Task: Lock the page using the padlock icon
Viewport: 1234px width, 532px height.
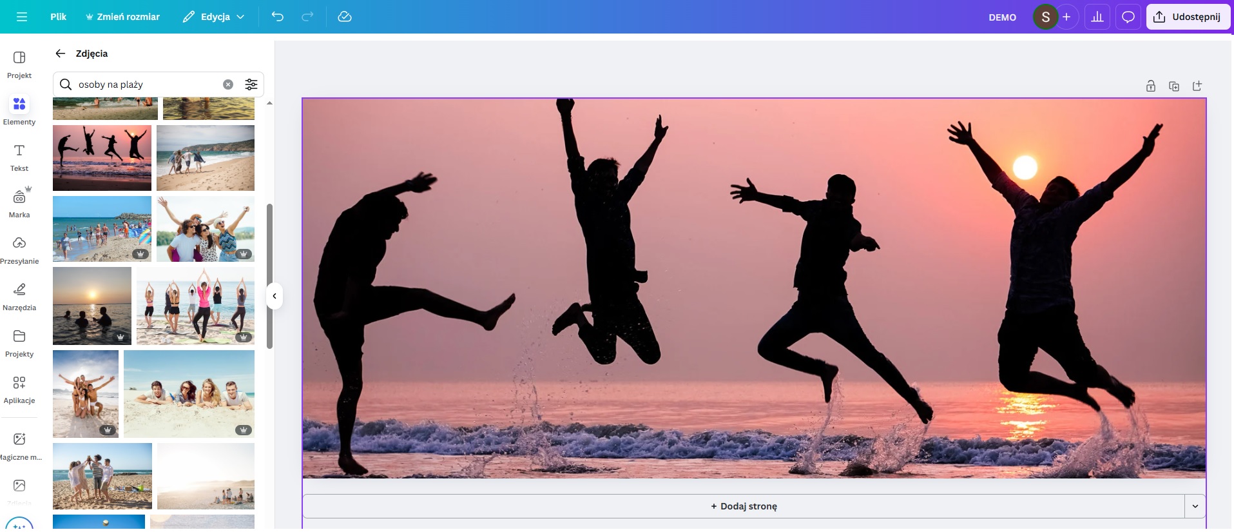Action: pos(1150,86)
